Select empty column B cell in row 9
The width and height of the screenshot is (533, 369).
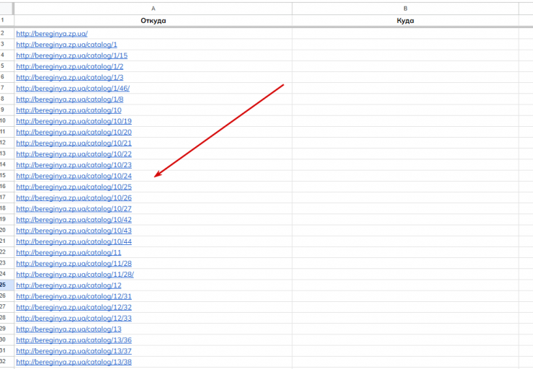coord(406,110)
